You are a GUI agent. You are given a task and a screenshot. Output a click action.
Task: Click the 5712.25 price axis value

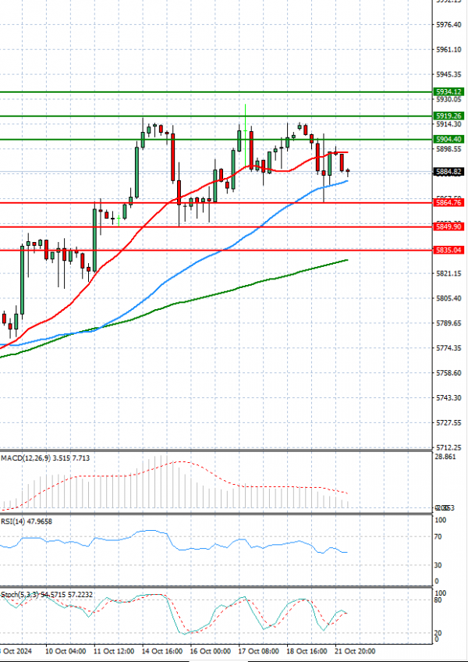pyautogui.click(x=449, y=447)
